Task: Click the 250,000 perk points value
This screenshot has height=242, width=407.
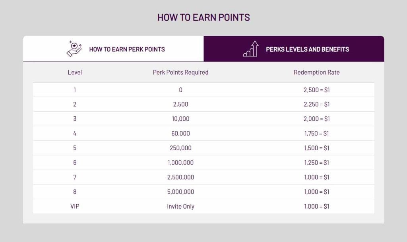Action: [x=180, y=148]
